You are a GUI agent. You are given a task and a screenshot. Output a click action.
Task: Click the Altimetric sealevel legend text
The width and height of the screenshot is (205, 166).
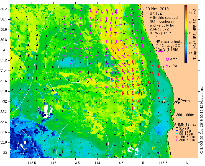(164, 18)
